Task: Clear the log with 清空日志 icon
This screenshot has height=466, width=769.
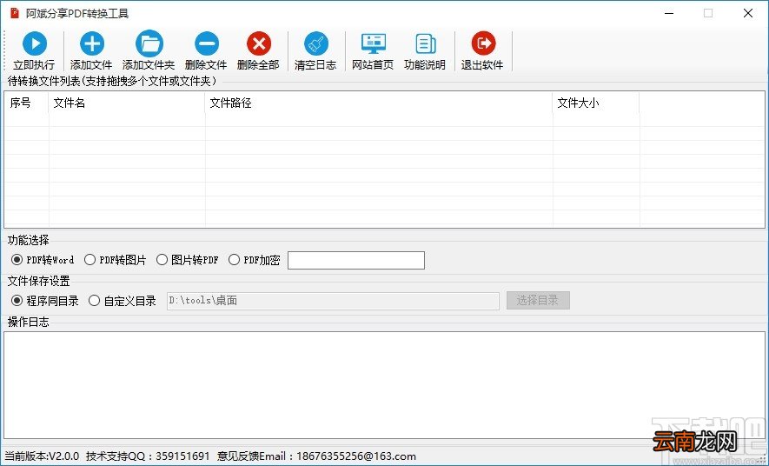Action: tap(316, 43)
